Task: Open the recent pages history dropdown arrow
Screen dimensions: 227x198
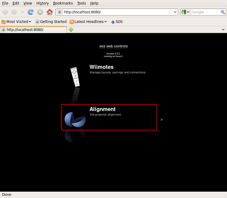Action: pyautogui.click(x=22, y=12)
